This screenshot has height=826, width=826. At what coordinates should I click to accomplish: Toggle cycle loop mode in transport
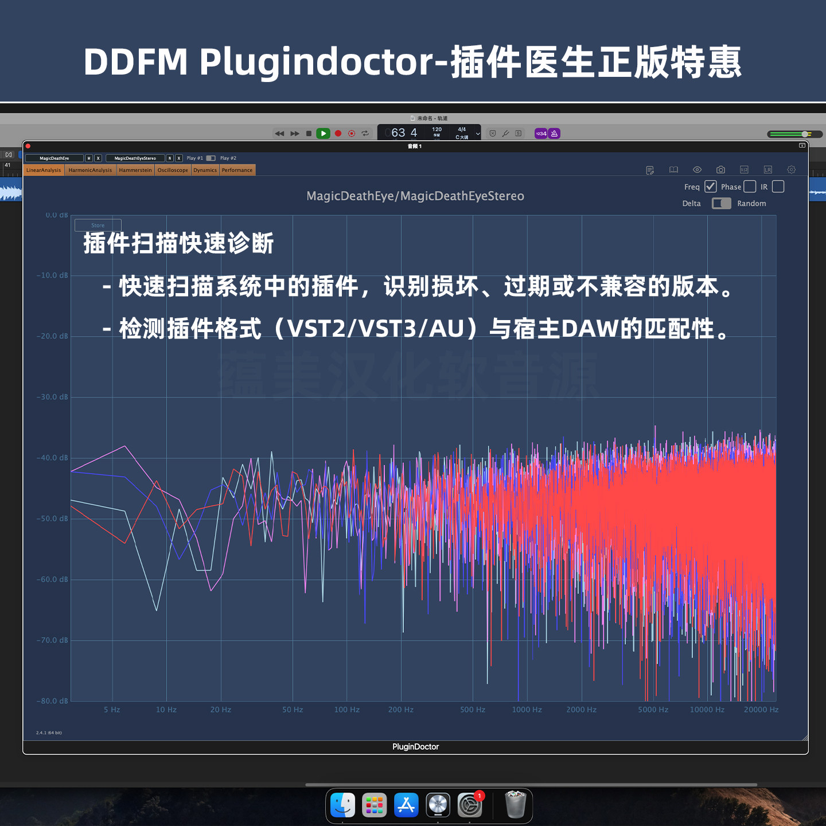(365, 134)
